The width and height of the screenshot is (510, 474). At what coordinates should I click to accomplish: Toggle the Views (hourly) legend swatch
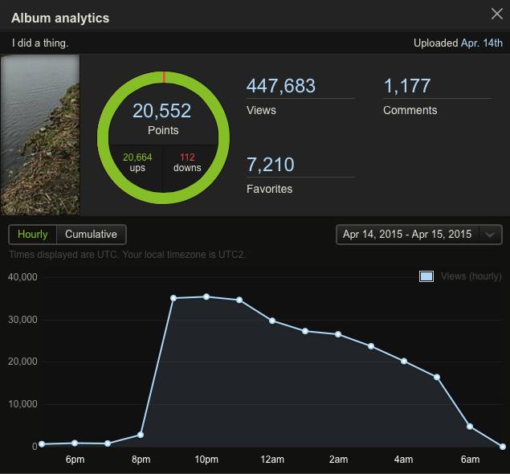[x=426, y=276]
